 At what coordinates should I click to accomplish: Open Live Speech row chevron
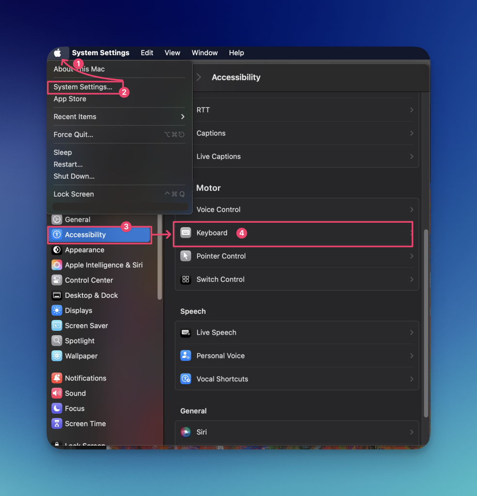click(412, 332)
